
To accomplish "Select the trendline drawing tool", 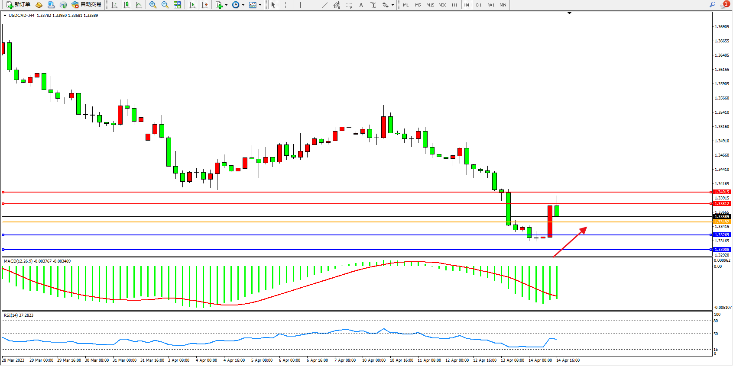I will pyautogui.click(x=325, y=5).
